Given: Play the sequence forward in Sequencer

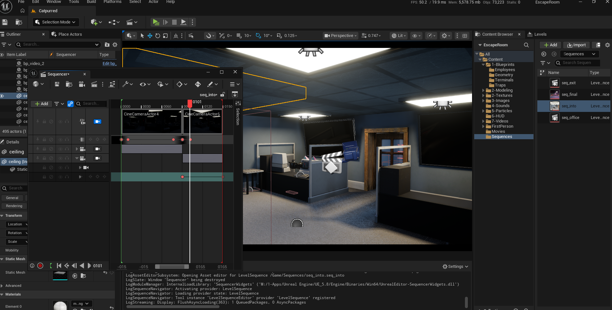Looking at the screenshot, I should pos(89,266).
